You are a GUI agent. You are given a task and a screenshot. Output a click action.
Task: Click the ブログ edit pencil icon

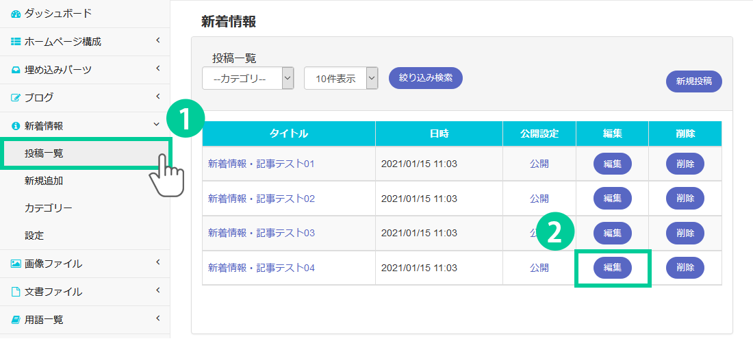click(x=16, y=98)
